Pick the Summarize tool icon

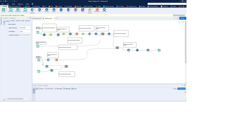(97, 10)
